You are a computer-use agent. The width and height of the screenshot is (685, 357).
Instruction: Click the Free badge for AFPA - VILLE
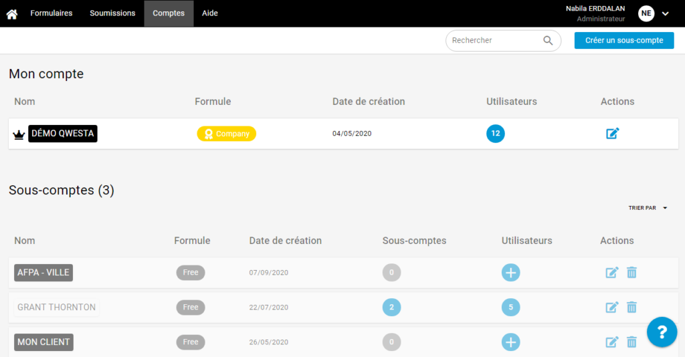pos(191,272)
